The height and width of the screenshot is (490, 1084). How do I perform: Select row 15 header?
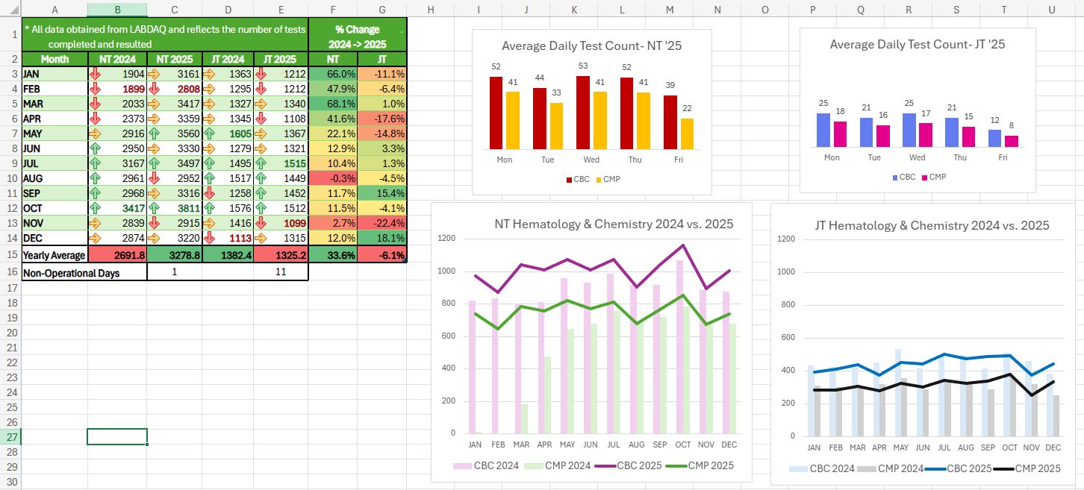(10, 255)
